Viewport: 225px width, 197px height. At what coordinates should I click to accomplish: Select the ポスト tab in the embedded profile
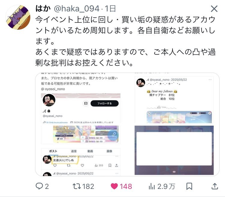pyautogui.click(x=53, y=151)
